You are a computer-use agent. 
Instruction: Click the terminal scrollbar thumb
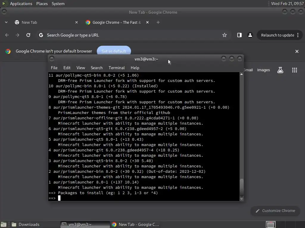point(241,188)
